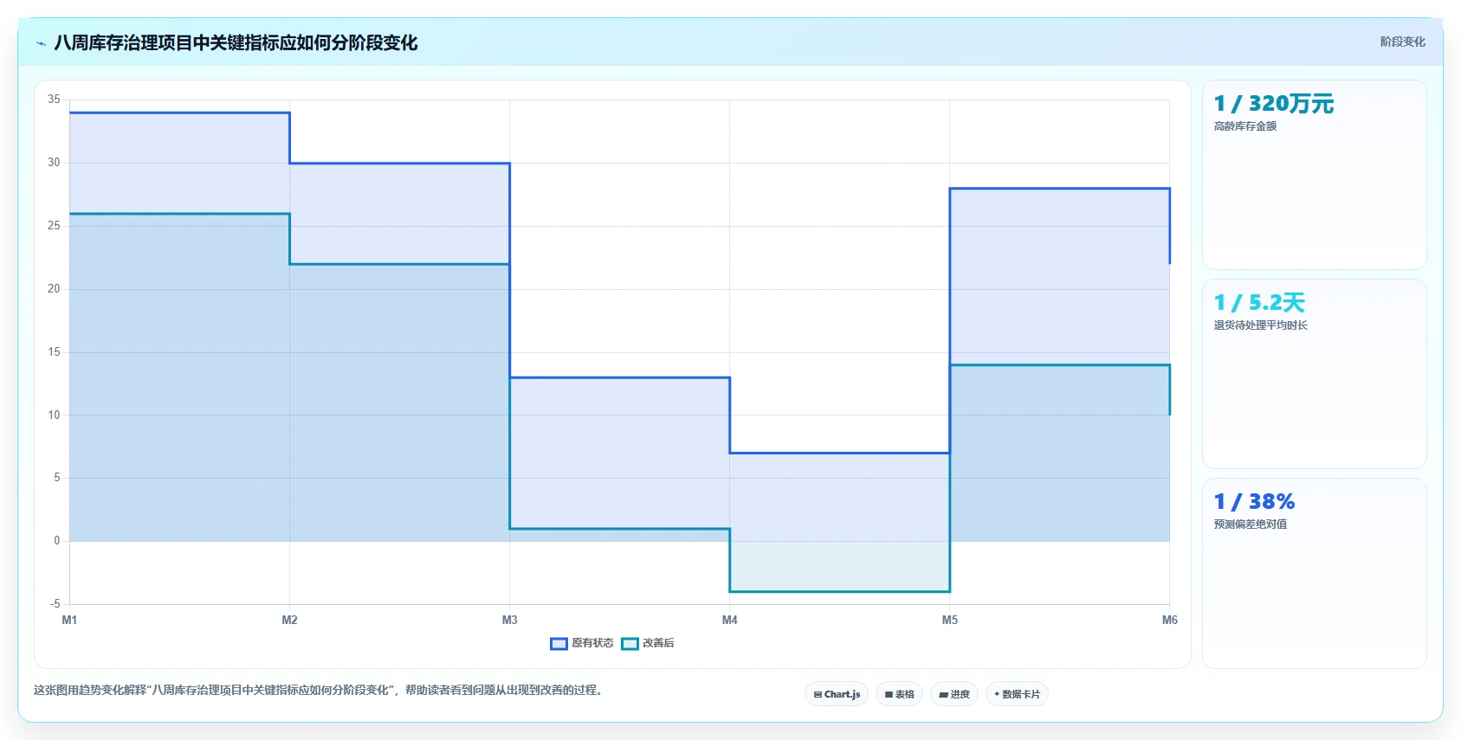Click the 10 y-axis tick label
Viewport: 1461px width, 740px height.
click(x=54, y=415)
